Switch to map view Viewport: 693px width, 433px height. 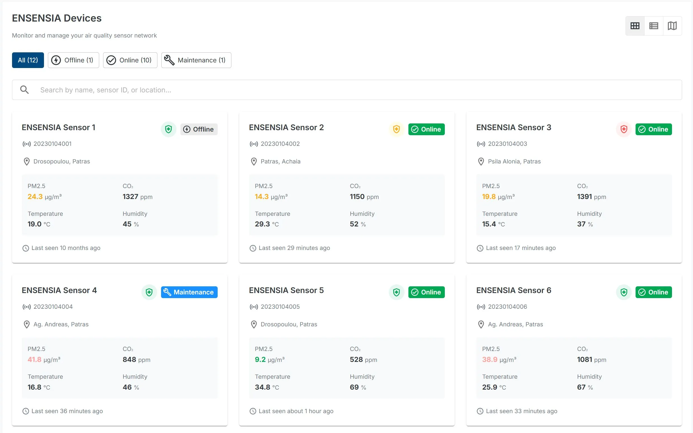point(672,26)
